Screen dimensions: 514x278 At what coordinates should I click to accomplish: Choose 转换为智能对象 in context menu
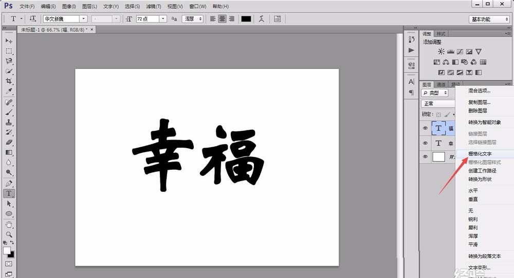[485, 122]
